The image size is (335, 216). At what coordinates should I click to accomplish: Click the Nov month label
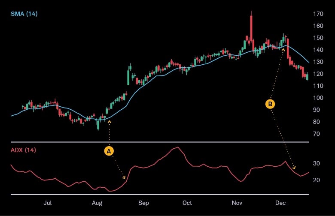point(237,203)
